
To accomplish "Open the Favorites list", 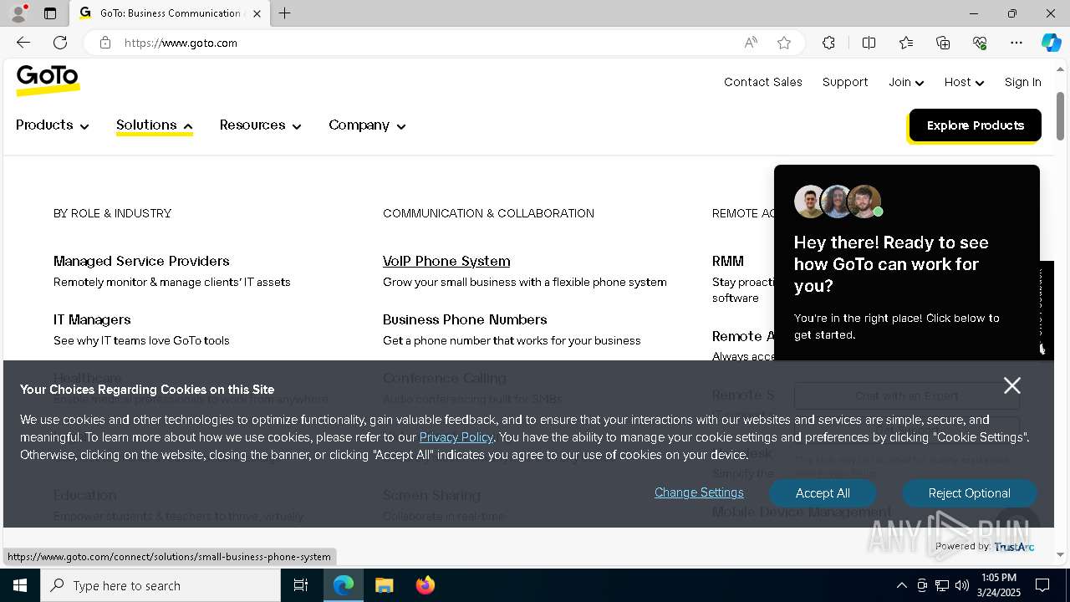I will pos(906,43).
